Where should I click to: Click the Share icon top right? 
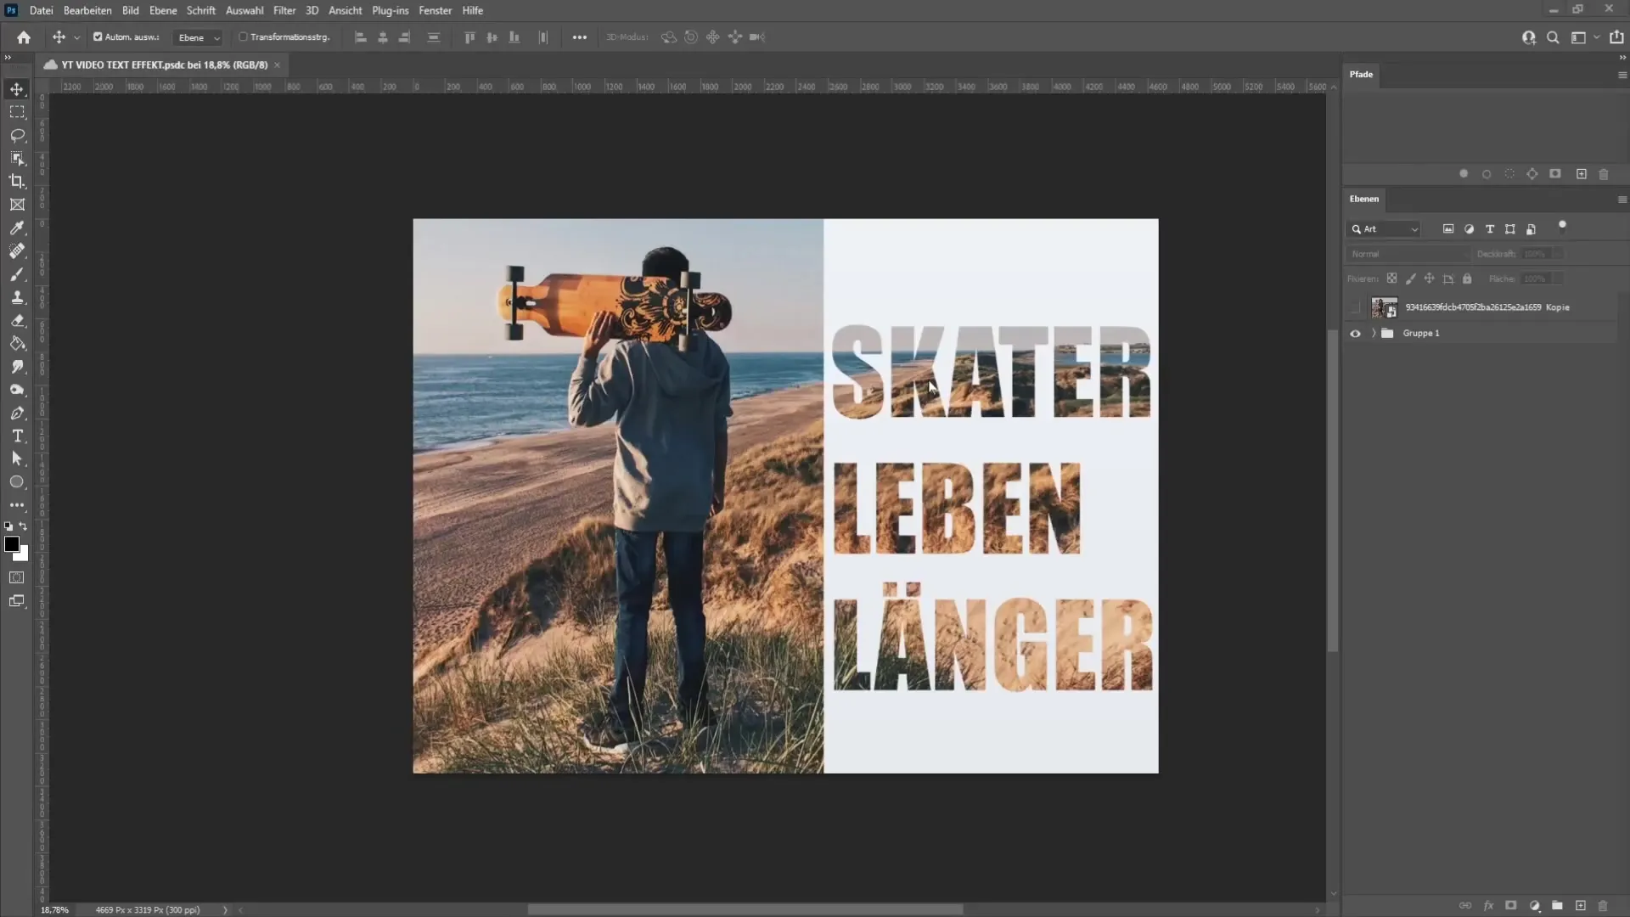pos(1616,37)
